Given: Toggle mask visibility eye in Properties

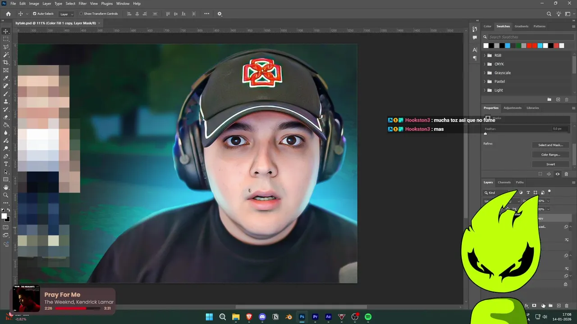Looking at the screenshot, I should [x=558, y=174].
